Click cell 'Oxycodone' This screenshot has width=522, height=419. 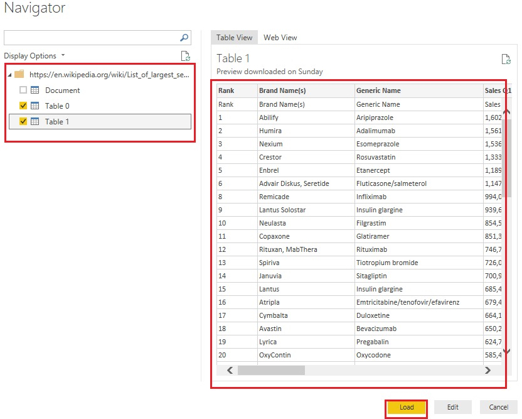419,355
